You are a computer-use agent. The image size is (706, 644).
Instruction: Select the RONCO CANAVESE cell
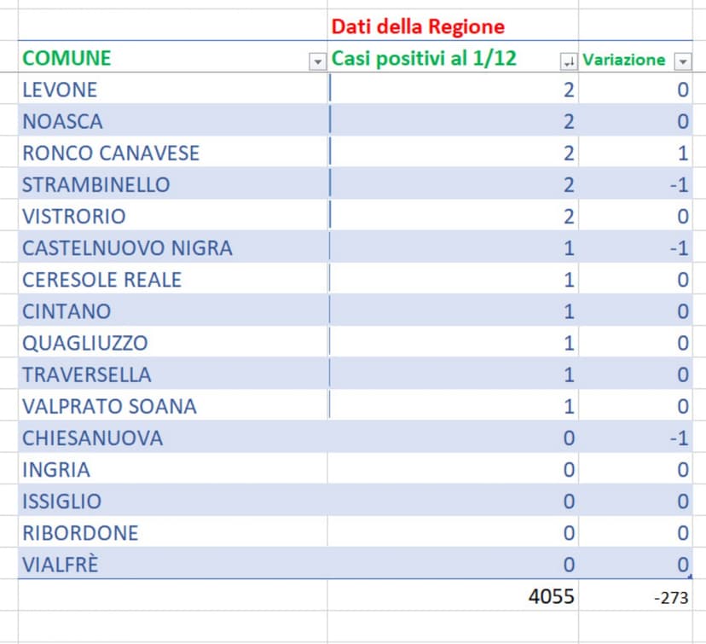[x=111, y=153]
